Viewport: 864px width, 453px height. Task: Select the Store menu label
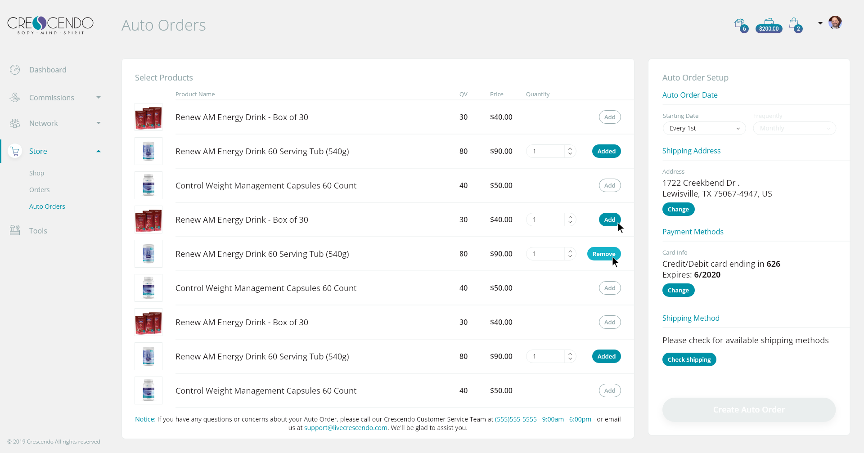[x=38, y=151]
